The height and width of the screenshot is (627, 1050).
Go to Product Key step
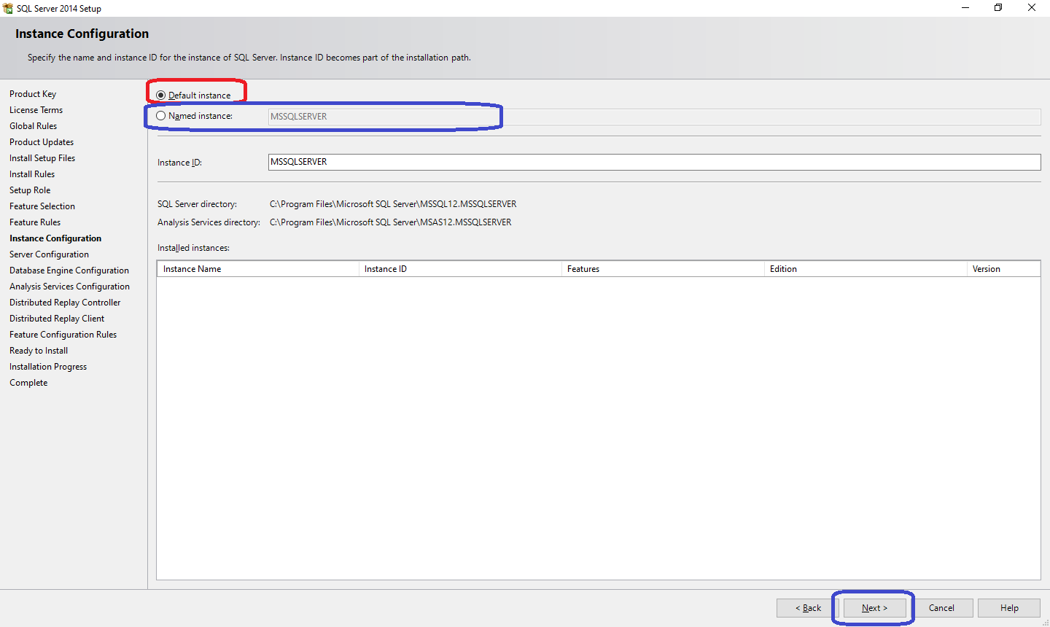[x=33, y=94]
